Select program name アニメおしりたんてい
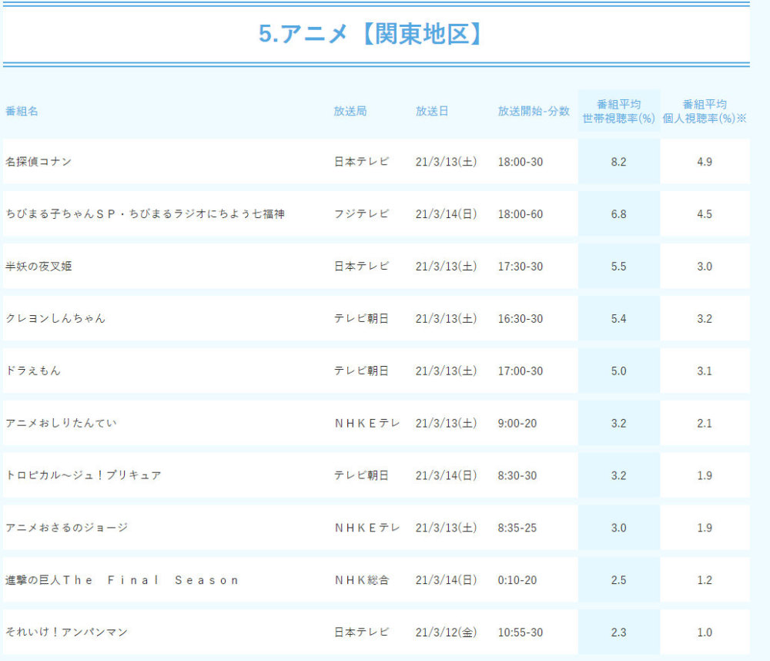Viewport: 770px width, 661px height. pos(61,423)
